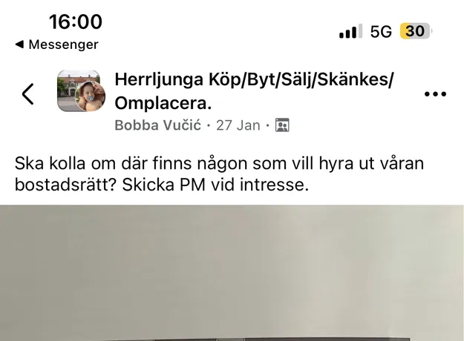This screenshot has width=464, height=341.
Task: Tap the small Messenger back arrow
Action: [19, 44]
